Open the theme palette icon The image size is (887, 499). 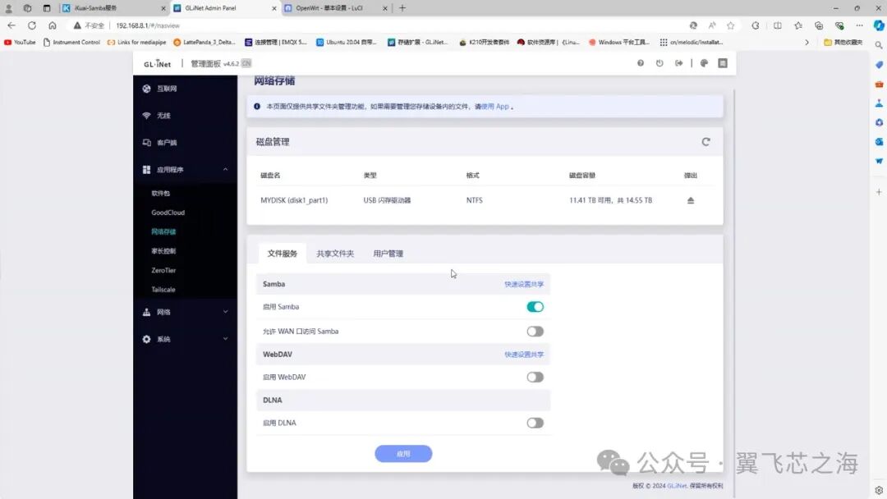tap(705, 63)
